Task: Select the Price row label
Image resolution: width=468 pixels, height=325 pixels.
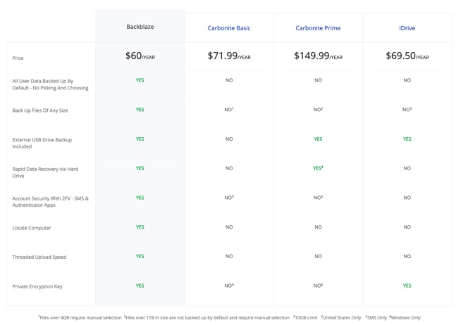Action: pos(18,58)
